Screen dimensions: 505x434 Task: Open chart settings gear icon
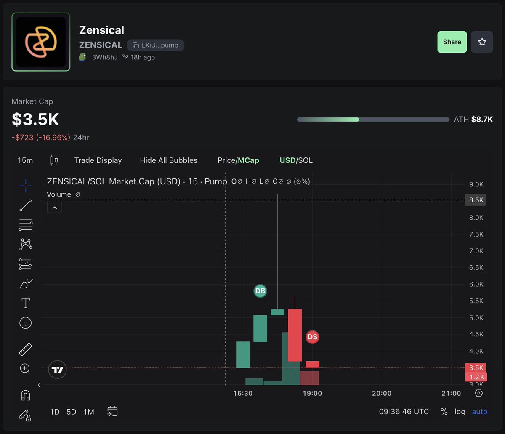(x=478, y=393)
